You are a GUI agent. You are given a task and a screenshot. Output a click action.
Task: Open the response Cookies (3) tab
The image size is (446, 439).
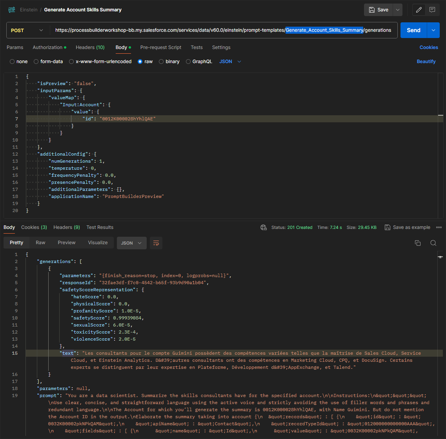[34, 227]
